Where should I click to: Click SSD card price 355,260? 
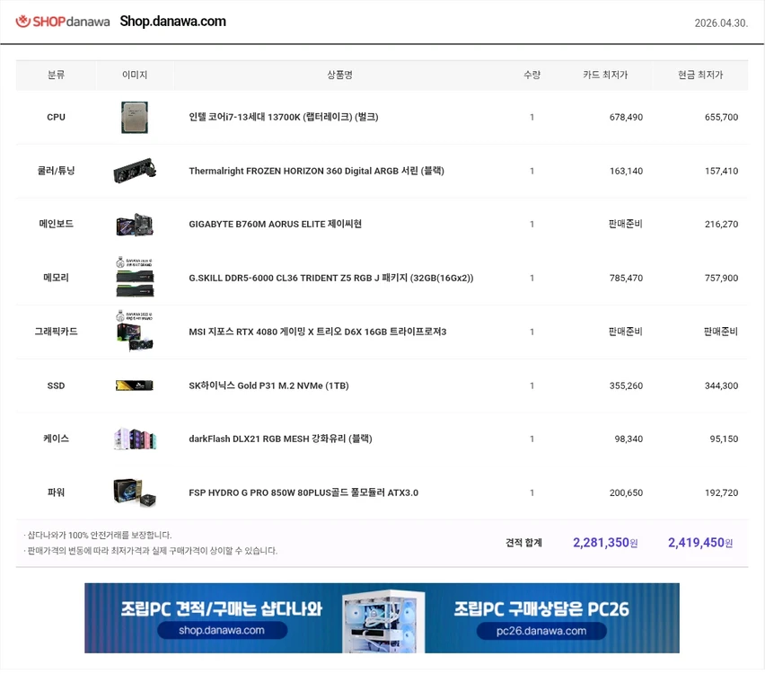pyautogui.click(x=626, y=386)
